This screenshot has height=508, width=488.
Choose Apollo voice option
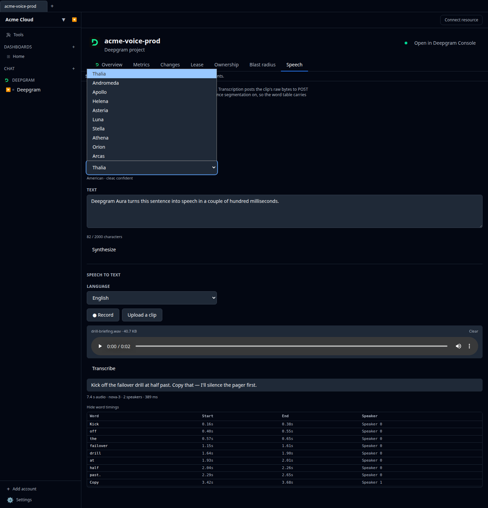tap(152, 92)
